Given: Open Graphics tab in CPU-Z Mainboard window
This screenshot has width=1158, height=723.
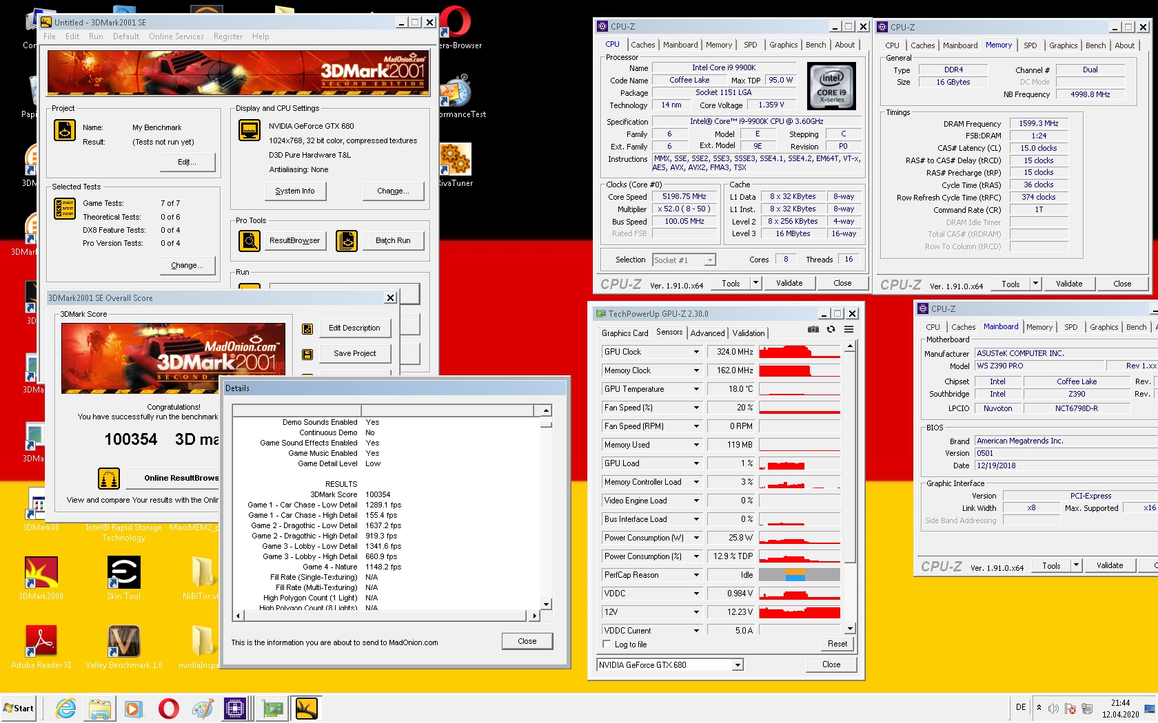Looking at the screenshot, I should 1104,327.
